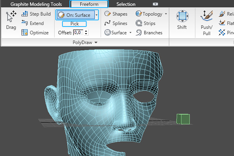Image resolution: width=234 pixels, height=156 pixels.
Task: Select the Branches tool
Action: (149, 33)
